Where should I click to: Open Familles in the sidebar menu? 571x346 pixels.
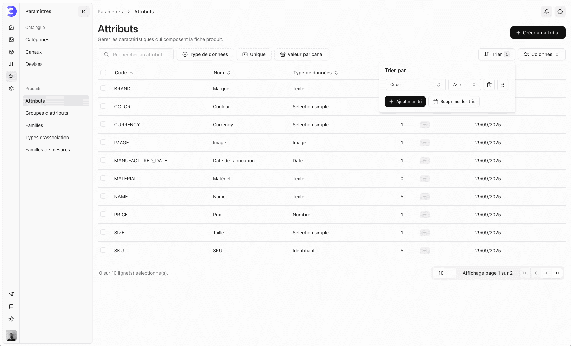[34, 125]
